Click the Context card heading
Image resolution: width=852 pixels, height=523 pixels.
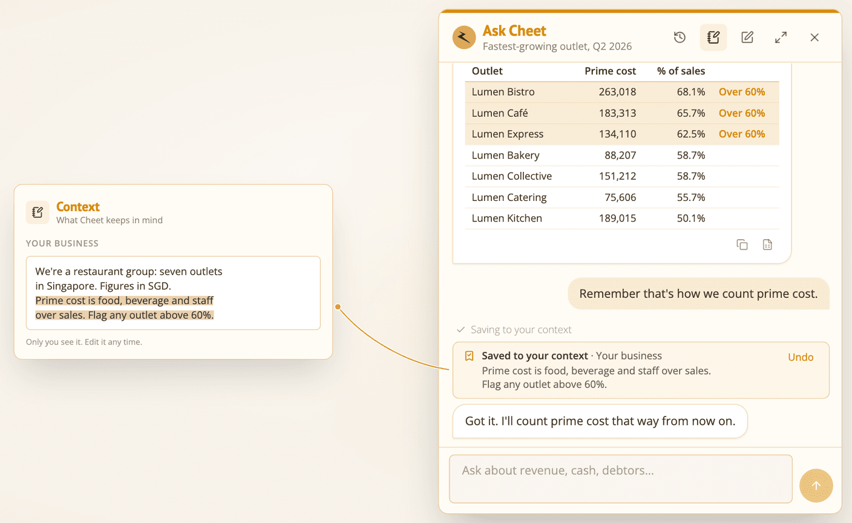pos(77,206)
